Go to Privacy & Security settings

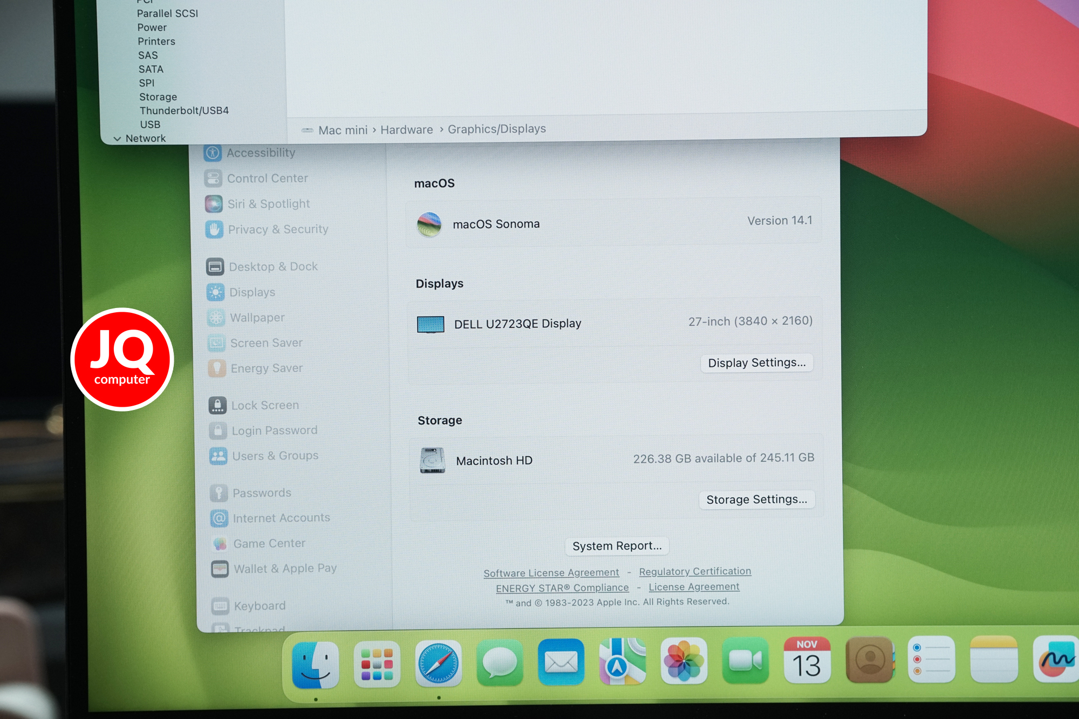[x=267, y=230]
